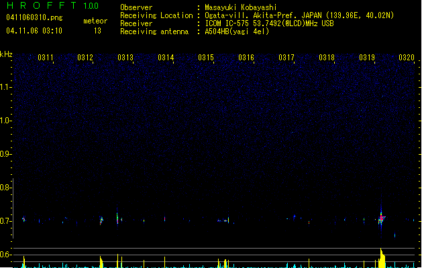The image size is (422, 268).
Task: Click the 0316 time marker
Action: tap(246, 58)
